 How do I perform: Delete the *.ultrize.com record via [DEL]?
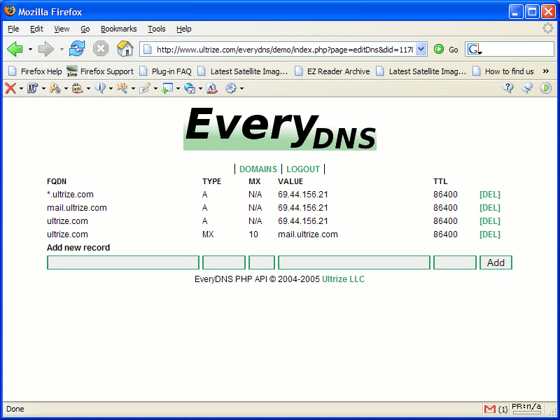(x=489, y=195)
